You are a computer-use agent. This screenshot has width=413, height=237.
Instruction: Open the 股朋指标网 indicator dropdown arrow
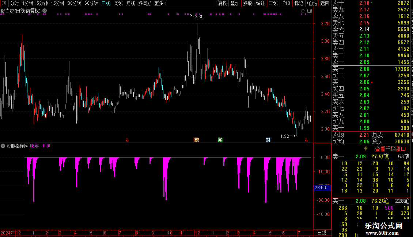(x=3, y=146)
